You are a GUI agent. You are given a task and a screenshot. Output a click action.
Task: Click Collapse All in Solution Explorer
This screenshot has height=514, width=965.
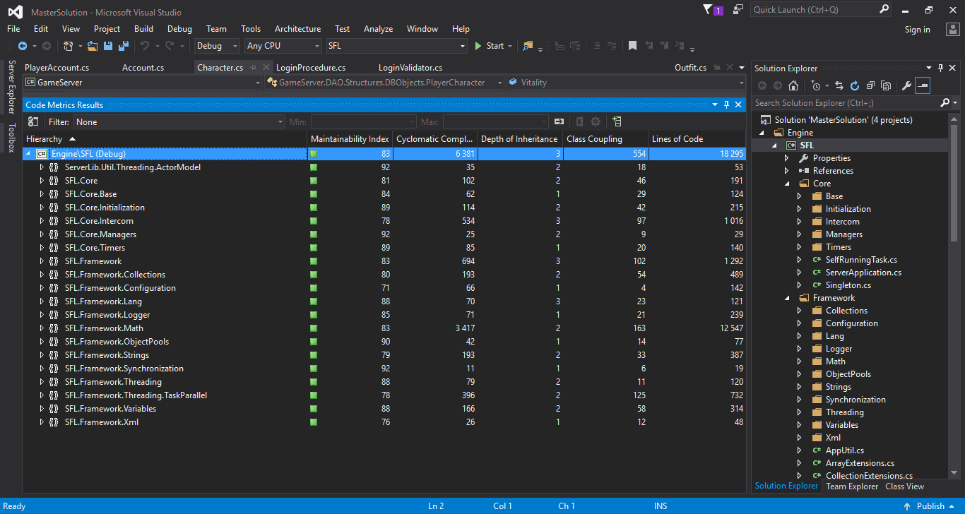(x=870, y=86)
